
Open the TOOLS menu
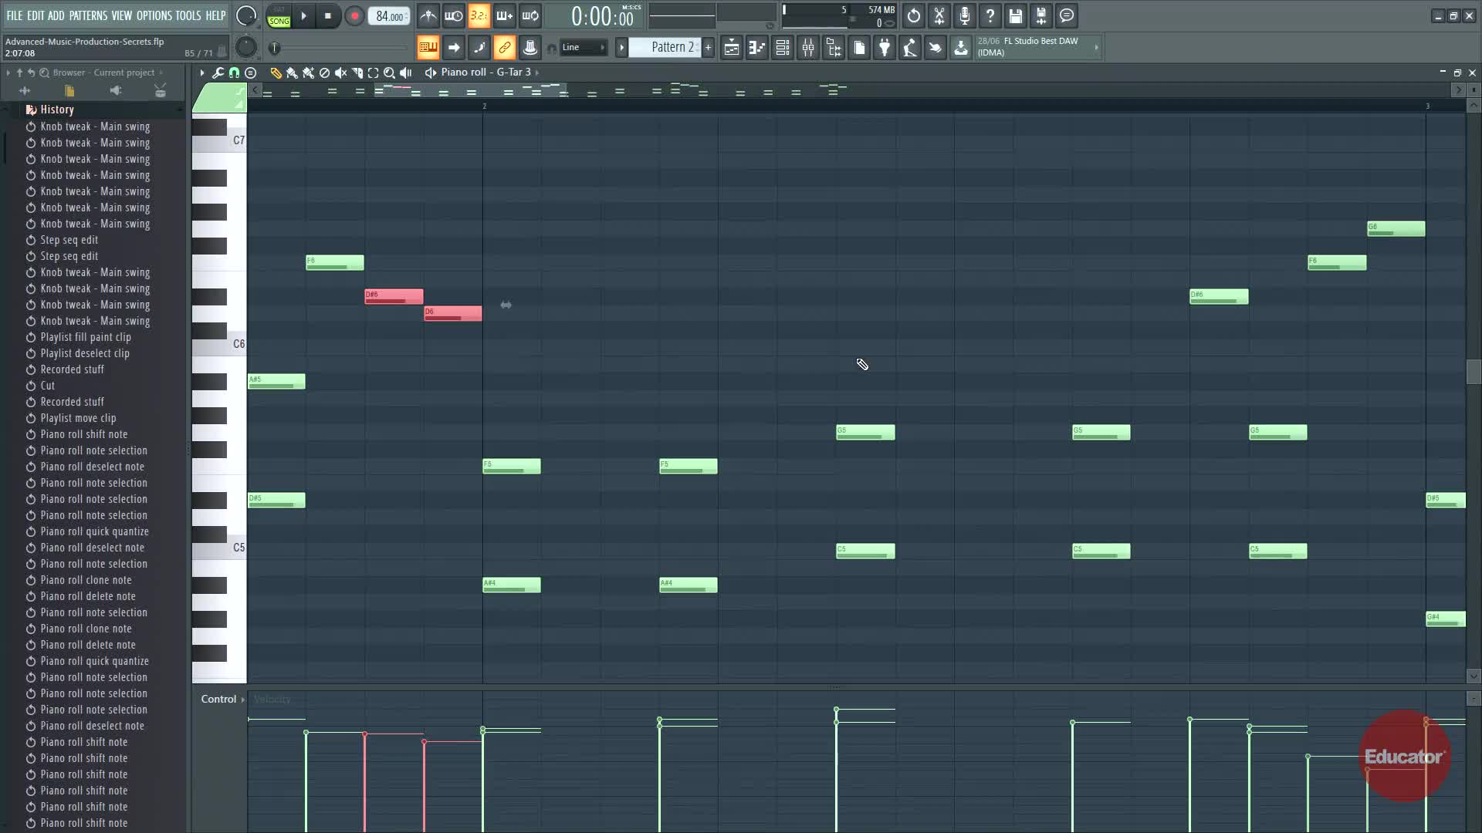click(x=188, y=15)
